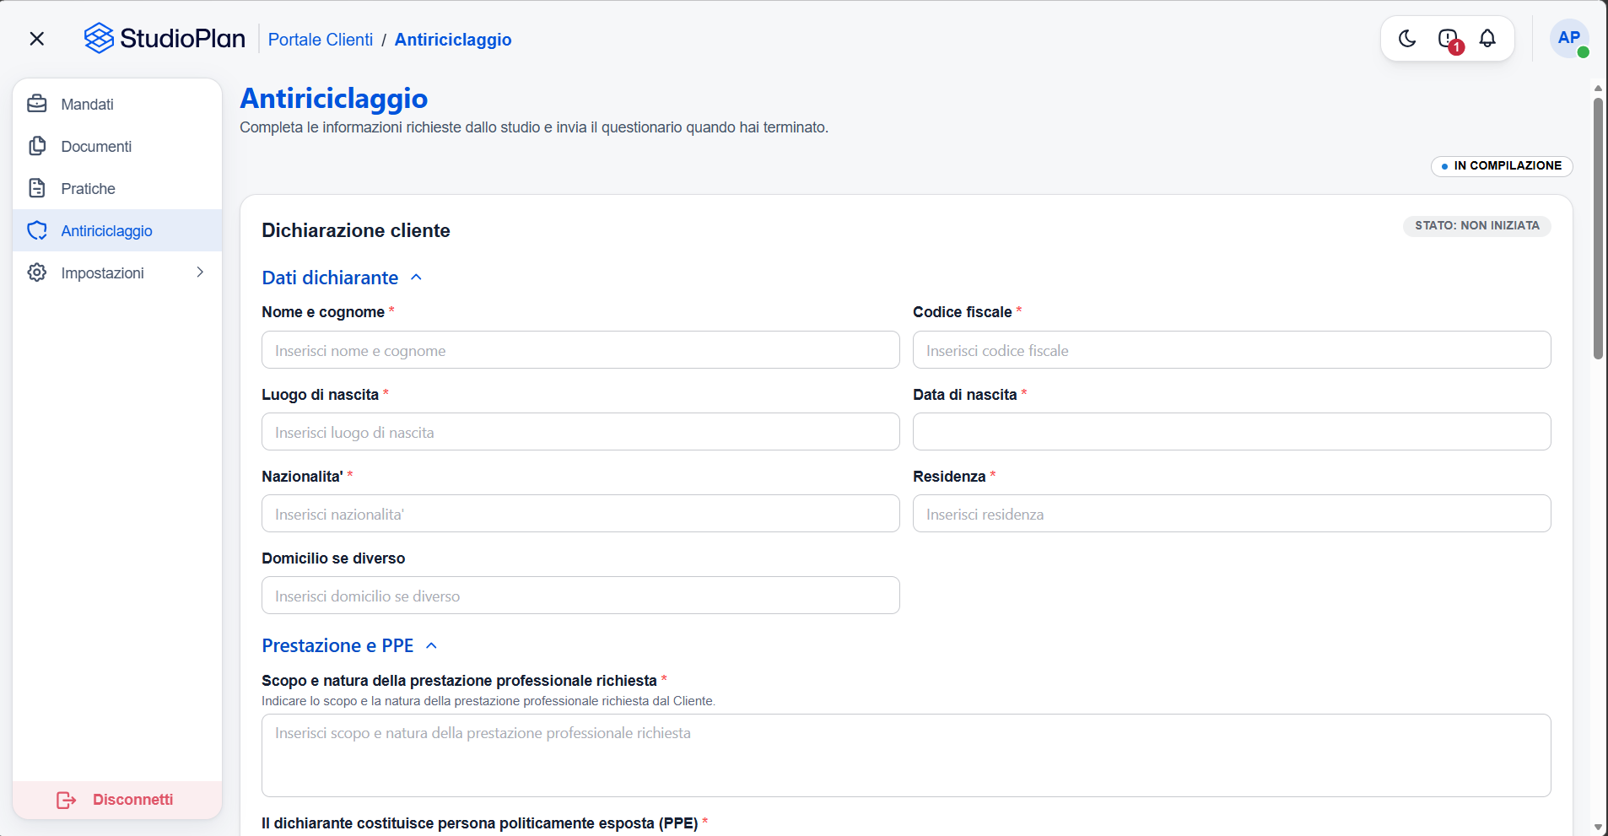Close the sidebar with the X icon
Viewport: 1608px width, 836px height.
[x=36, y=39]
